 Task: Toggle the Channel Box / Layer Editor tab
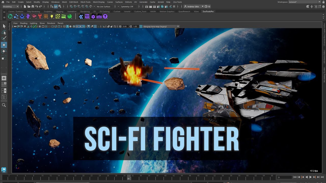[x=324, y=35]
